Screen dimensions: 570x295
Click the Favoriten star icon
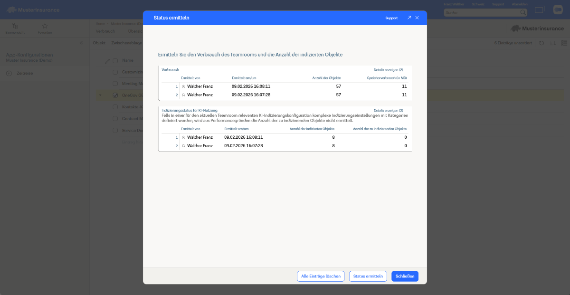(x=45, y=26)
